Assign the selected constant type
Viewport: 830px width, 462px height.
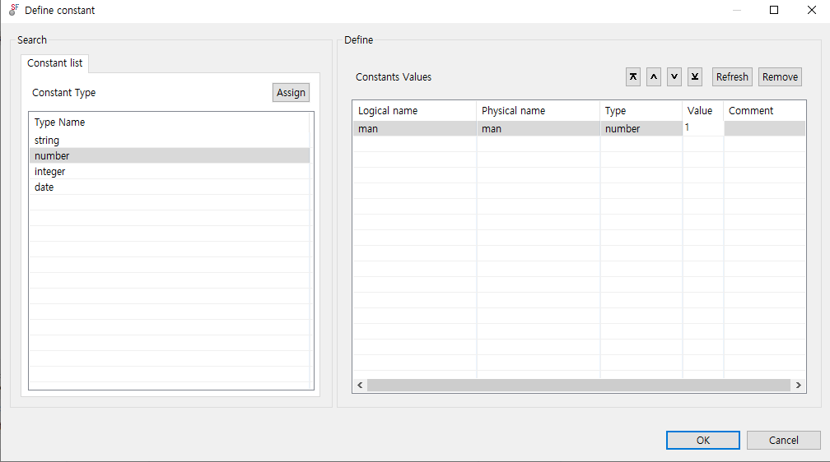coord(291,93)
